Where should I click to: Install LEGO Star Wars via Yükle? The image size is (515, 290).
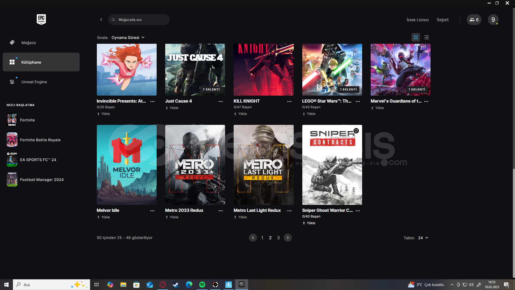(x=309, y=114)
